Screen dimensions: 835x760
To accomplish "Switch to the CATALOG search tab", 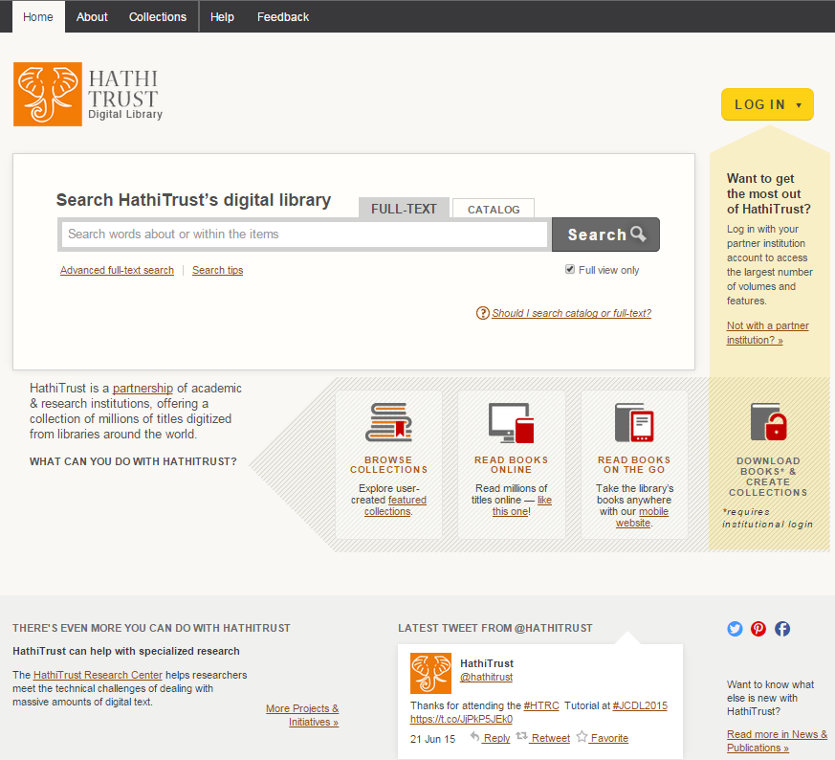I will [494, 210].
